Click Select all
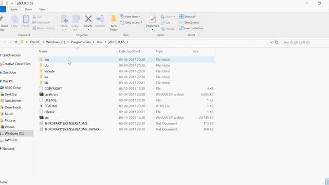Screen dimensions: 329x185 coord(187,16)
